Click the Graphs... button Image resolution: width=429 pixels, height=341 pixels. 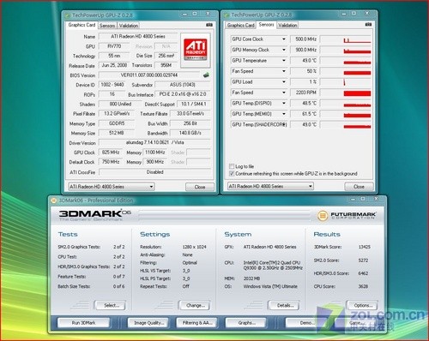pyautogui.click(x=246, y=323)
